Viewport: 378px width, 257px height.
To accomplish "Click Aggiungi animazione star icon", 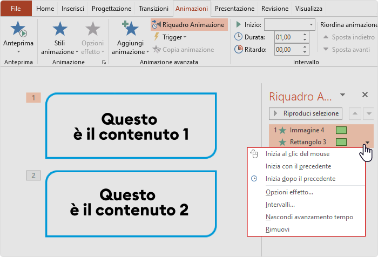I will tap(130, 30).
